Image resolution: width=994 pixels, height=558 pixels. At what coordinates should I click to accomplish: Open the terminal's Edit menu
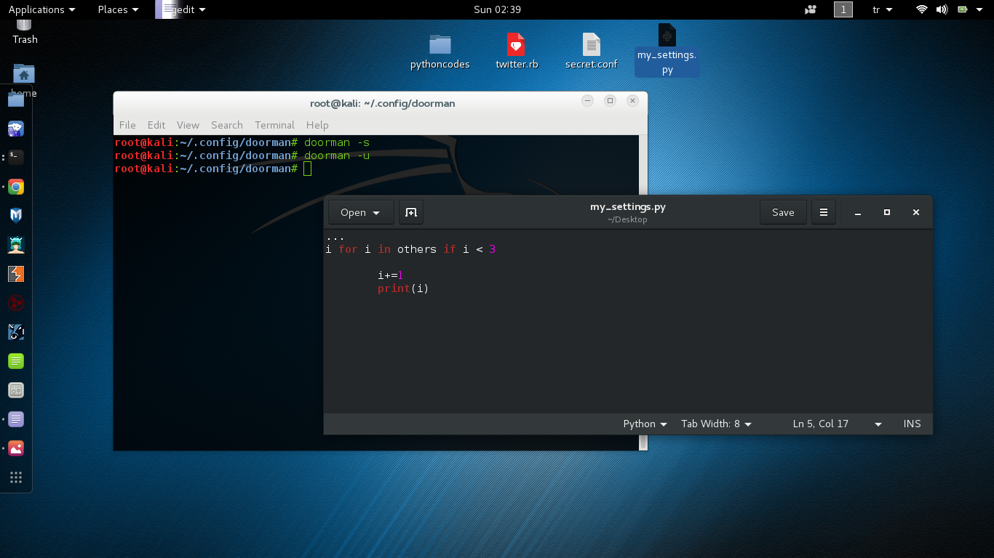coord(156,125)
